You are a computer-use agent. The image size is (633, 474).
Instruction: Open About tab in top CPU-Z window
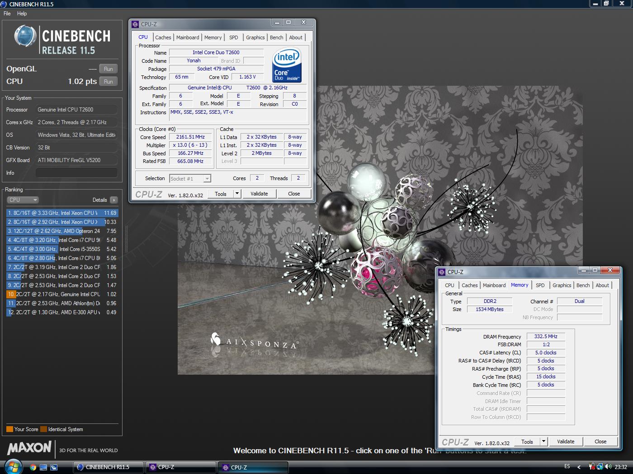[x=296, y=37]
